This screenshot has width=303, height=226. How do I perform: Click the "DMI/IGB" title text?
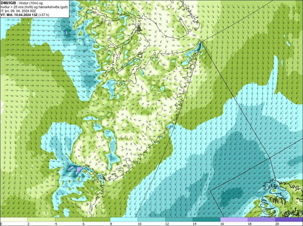click(x=8, y=3)
